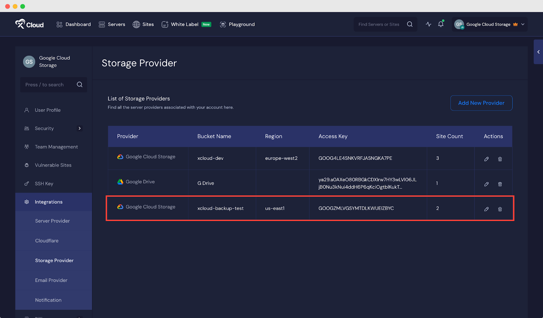Click the Find Servers or Sites search field
The height and width of the screenshot is (318, 543).
[x=380, y=24]
